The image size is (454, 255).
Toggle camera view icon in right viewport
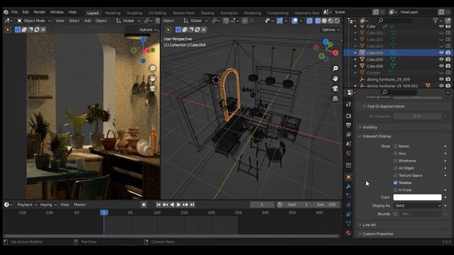336,89
